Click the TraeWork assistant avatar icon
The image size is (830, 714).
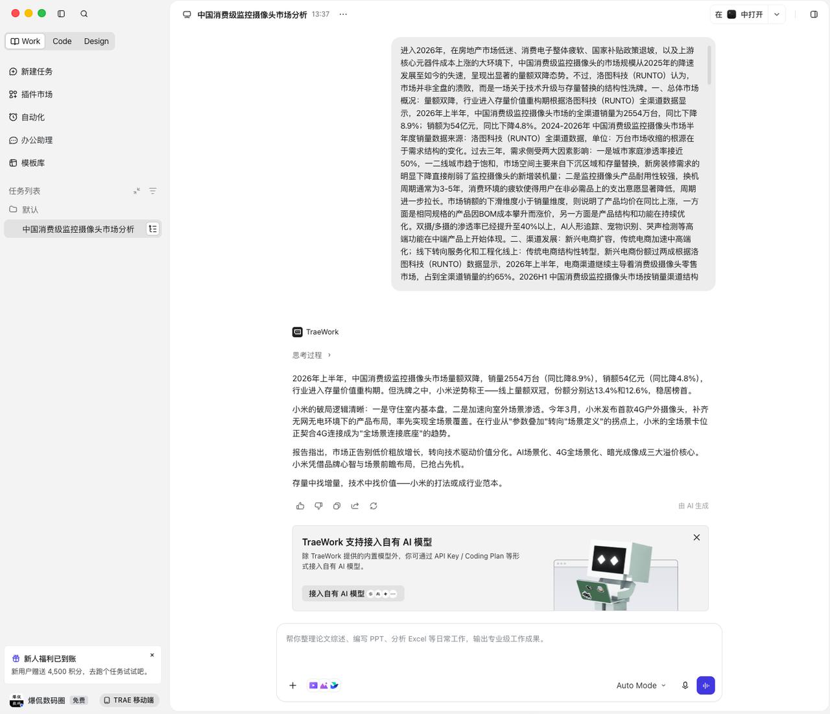click(298, 332)
